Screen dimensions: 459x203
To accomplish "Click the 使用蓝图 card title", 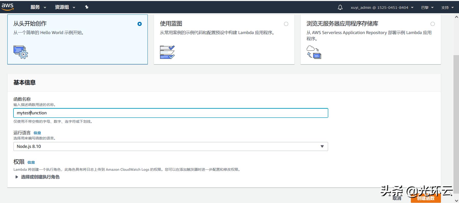I will [171, 24].
